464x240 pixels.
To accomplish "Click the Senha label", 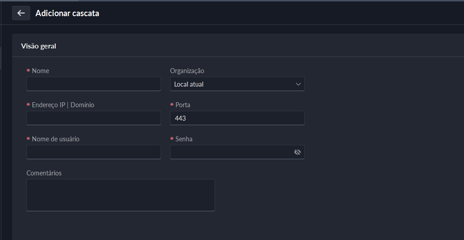I will [x=184, y=139].
